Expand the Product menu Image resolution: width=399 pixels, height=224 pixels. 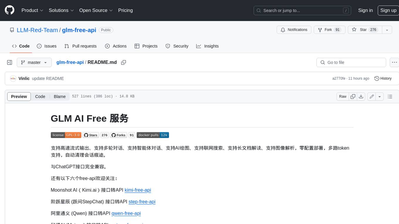coord(32,10)
